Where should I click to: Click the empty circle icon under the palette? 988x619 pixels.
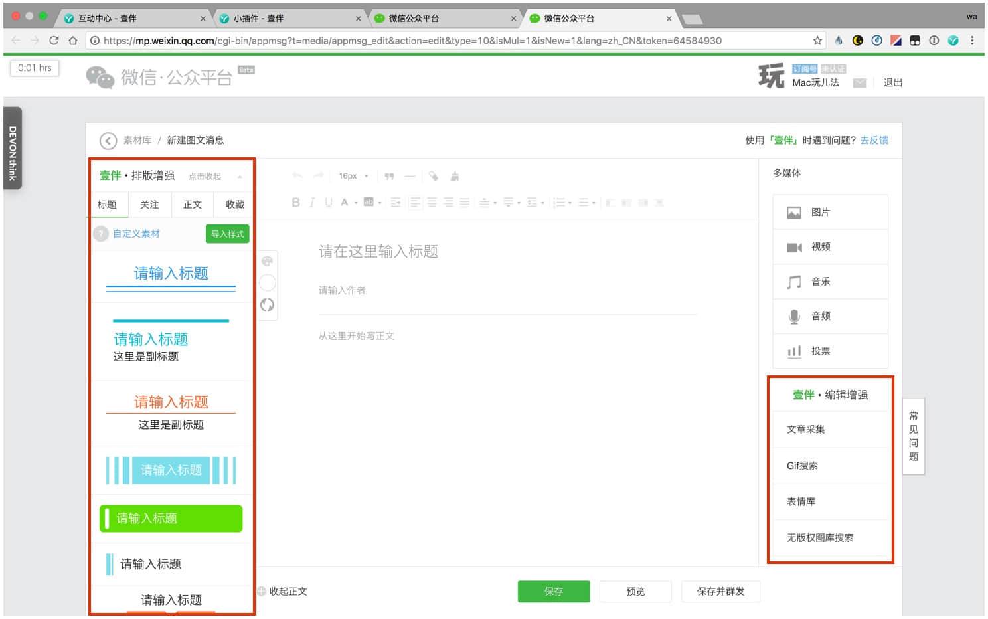[267, 283]
